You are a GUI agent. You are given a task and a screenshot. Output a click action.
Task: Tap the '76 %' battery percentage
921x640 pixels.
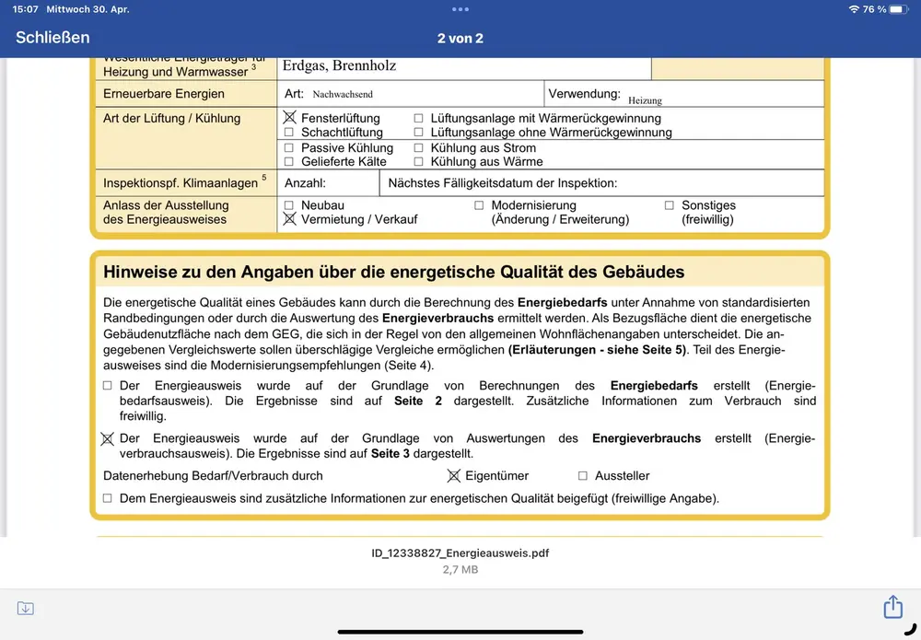(875, 9)
